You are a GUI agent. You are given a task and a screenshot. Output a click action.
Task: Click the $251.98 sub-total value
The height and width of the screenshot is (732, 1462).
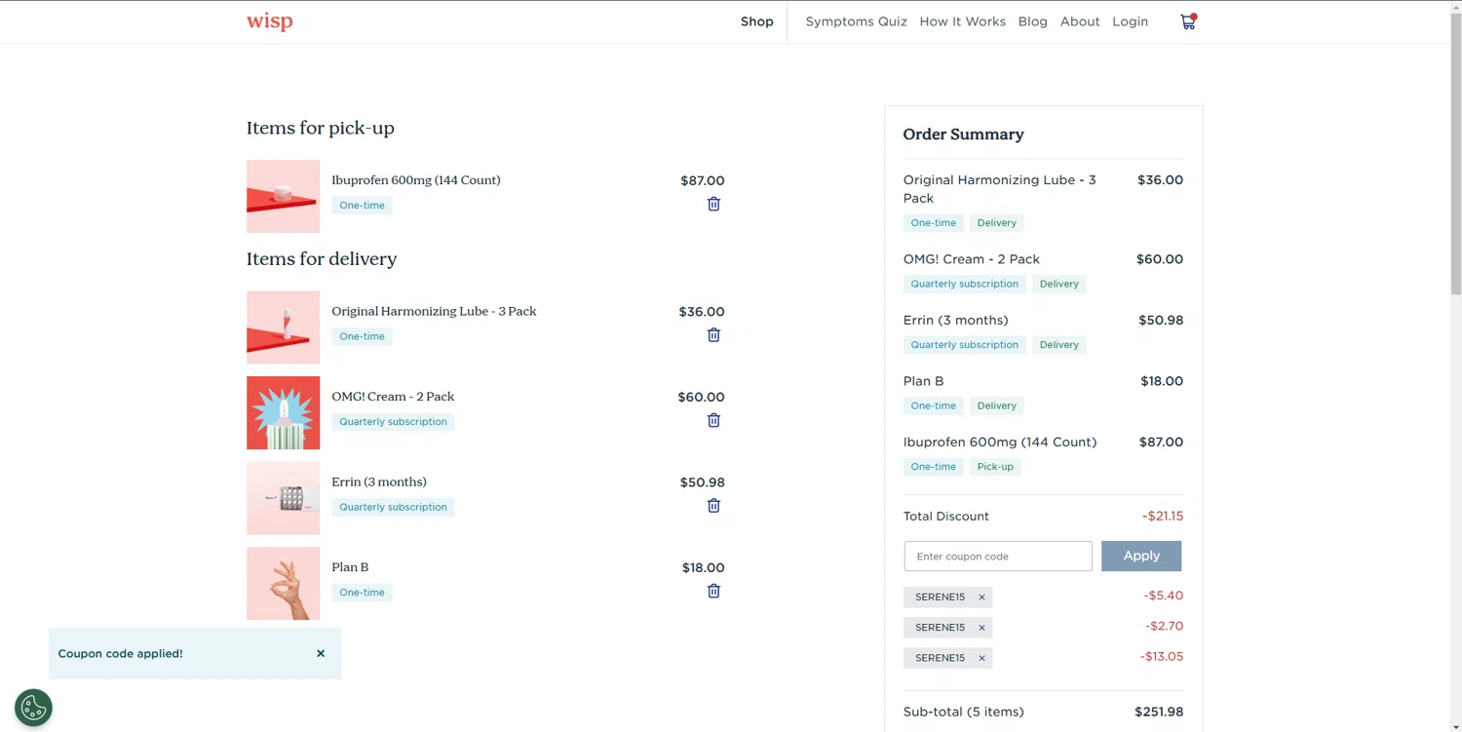1159,712
